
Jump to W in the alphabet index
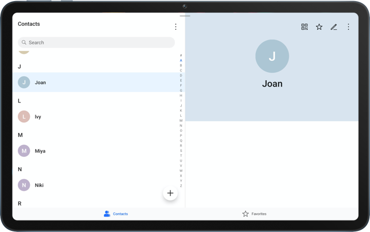pos(181,171)
